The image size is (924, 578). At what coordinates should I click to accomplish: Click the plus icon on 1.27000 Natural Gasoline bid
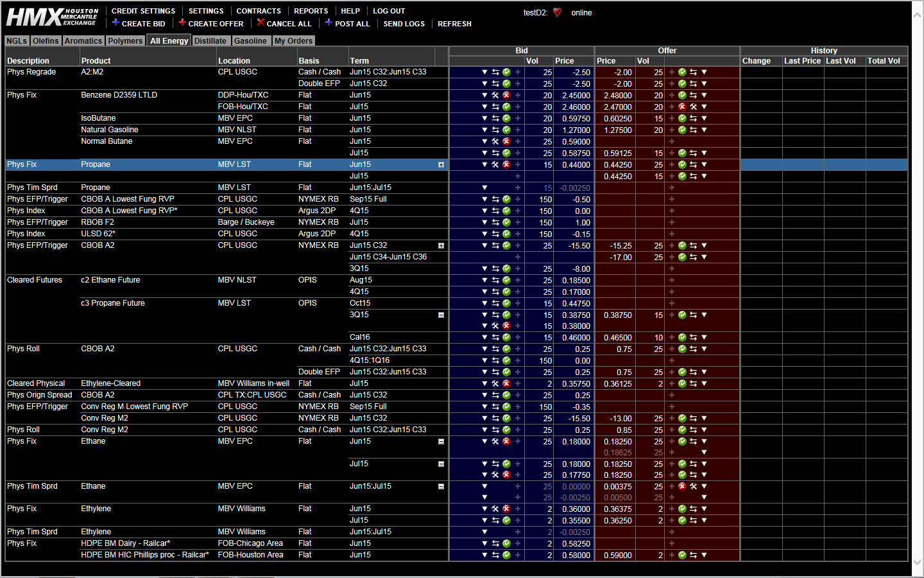tap(517, 130)
